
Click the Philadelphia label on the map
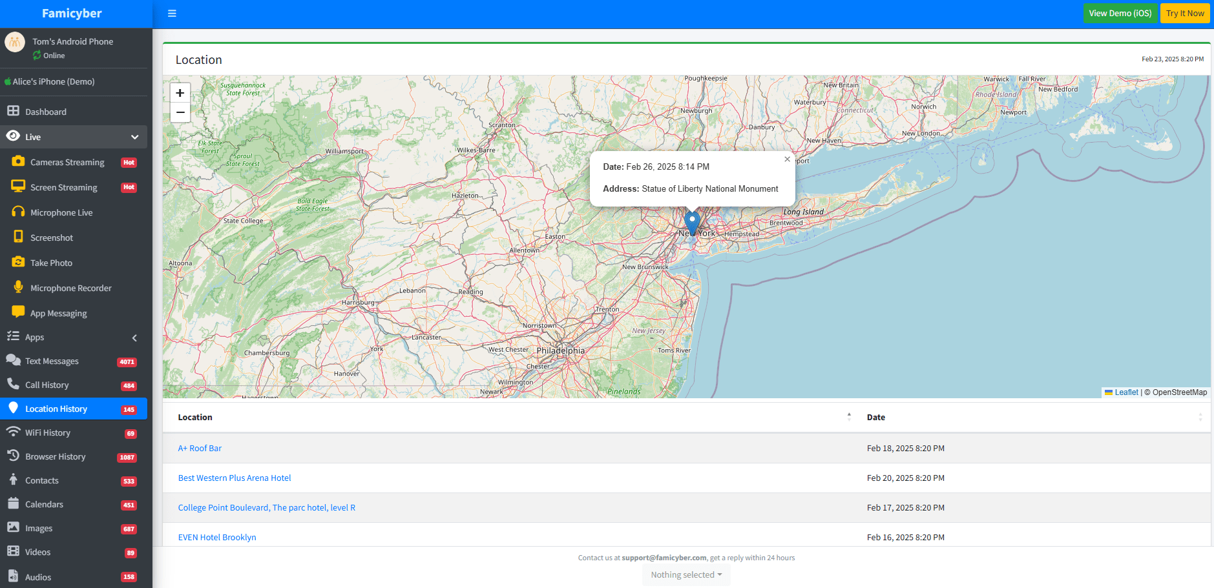point(560,350)
